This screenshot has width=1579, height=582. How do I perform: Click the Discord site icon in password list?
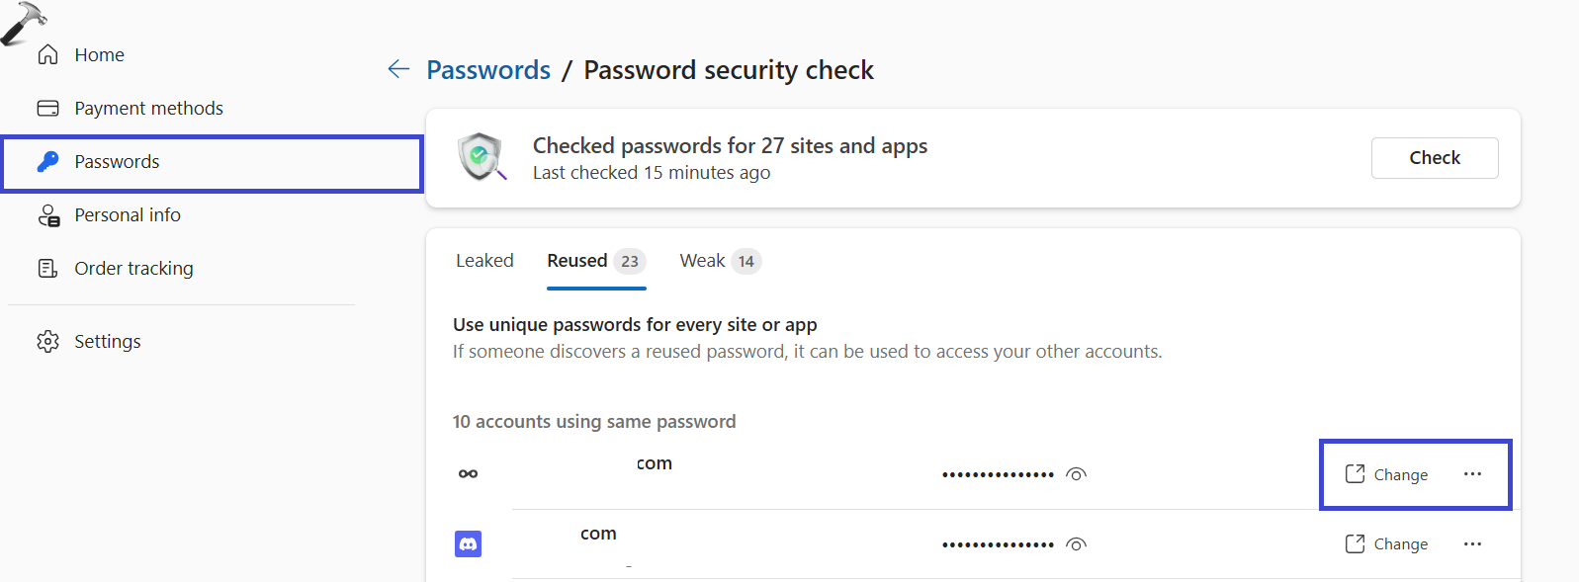click(468, 543)
